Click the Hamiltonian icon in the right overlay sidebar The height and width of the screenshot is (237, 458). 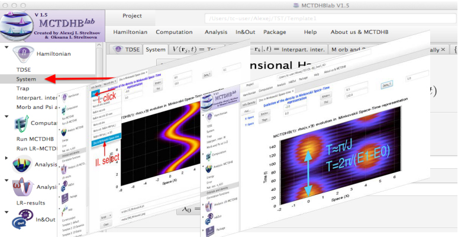click(209, 117)
